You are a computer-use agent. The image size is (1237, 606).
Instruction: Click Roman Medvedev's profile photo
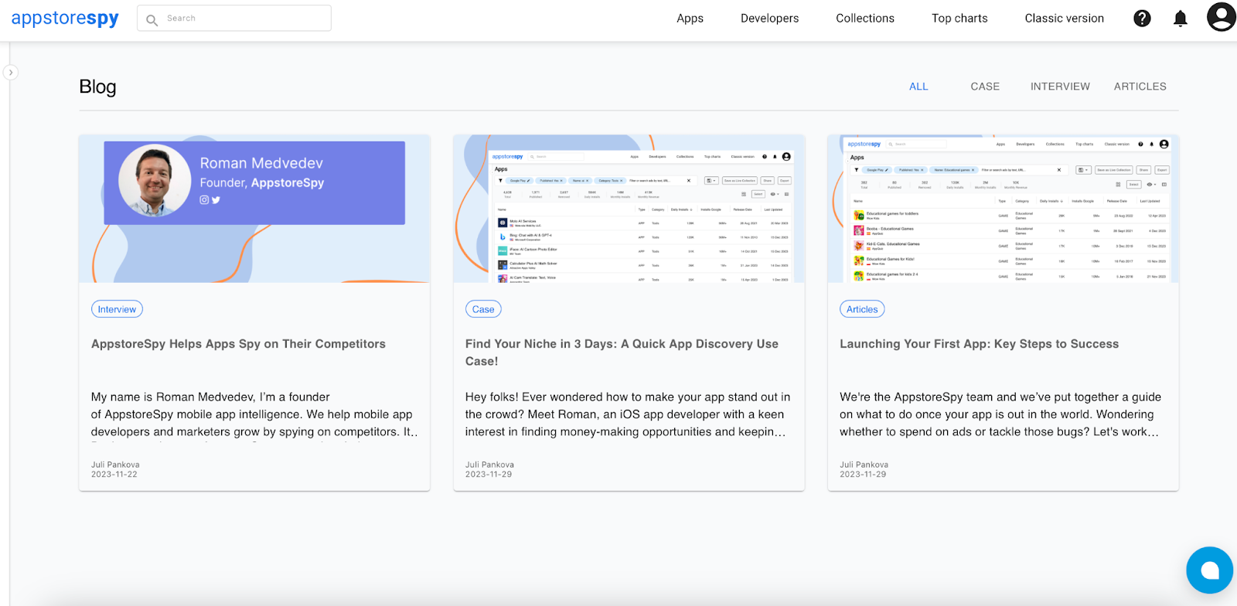pyautogui.click(x=155, y=180)
